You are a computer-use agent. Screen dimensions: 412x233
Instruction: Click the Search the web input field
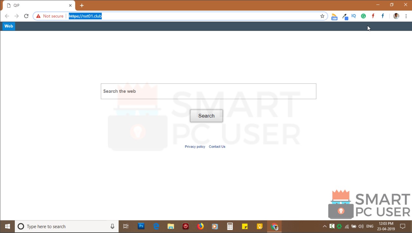point(208,91)
